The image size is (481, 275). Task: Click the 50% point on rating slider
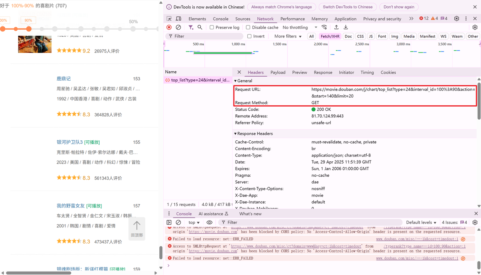(x=133, y=29)
